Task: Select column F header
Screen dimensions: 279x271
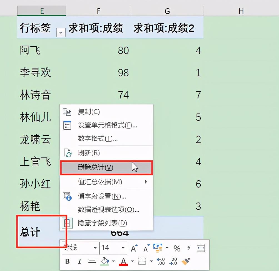Action: click(x=99, y=11)
